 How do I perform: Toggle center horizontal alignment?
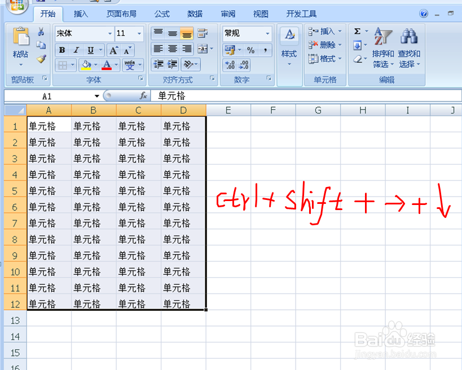pos(173,48)
